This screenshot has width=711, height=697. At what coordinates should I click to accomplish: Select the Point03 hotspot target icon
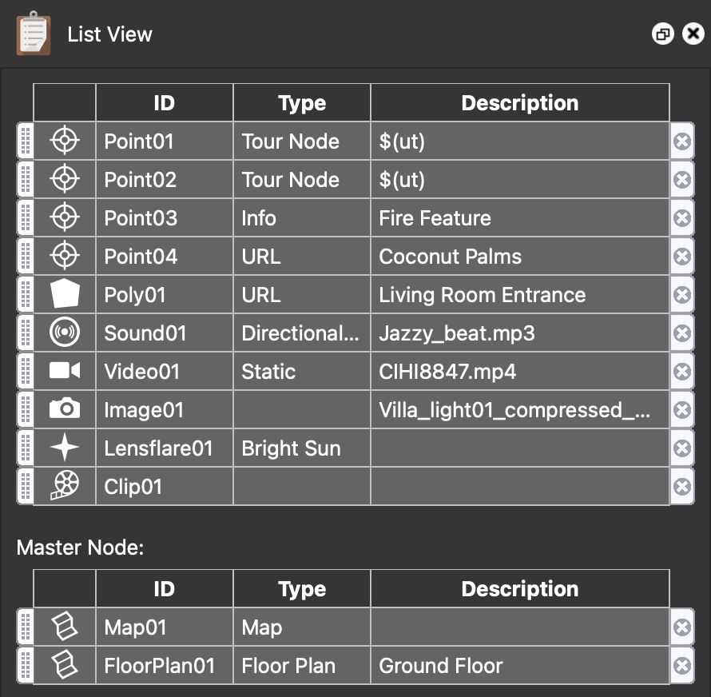tap(65, 217)
